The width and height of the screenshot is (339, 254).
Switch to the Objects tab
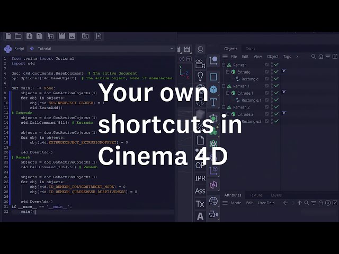(x=231, y=49)
